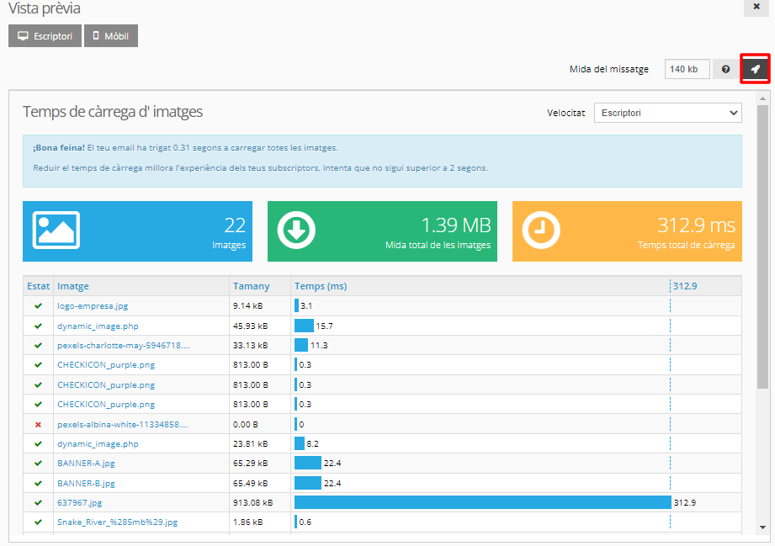The width and height of the screenshot is (775, 546).
Task: Click the question mark help icon
Action: [725, 69]
